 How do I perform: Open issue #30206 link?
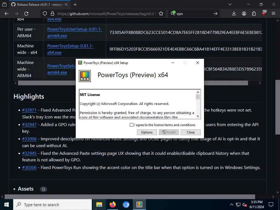(29, 168)
